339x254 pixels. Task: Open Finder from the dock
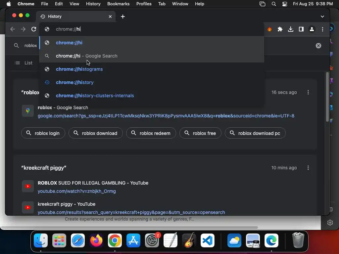pos(41,240)
